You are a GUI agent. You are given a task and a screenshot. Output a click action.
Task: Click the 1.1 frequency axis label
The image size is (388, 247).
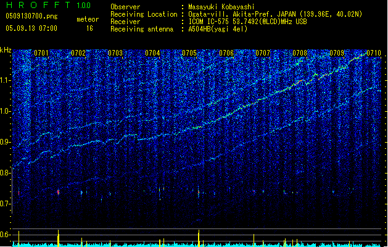(6, 80)
